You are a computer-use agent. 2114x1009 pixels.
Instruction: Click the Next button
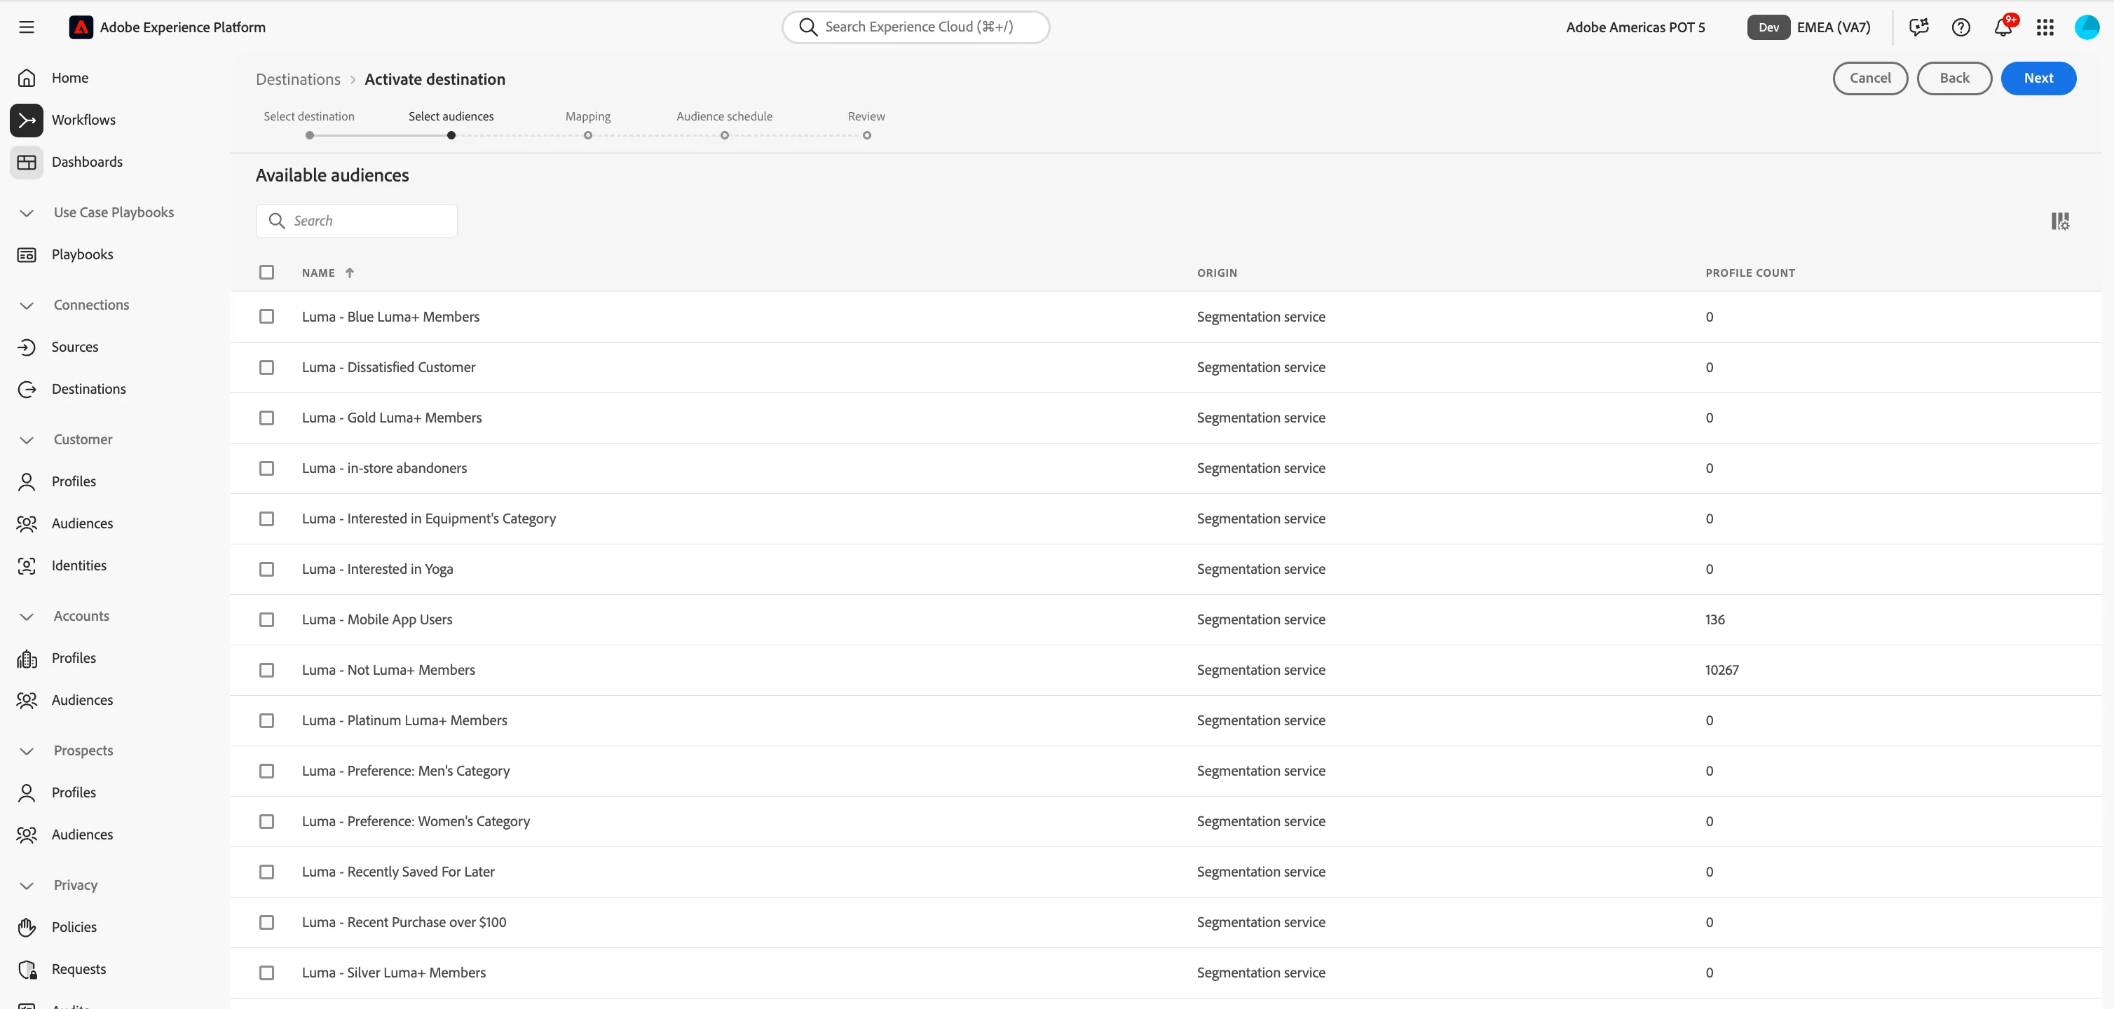[2038, 78]
